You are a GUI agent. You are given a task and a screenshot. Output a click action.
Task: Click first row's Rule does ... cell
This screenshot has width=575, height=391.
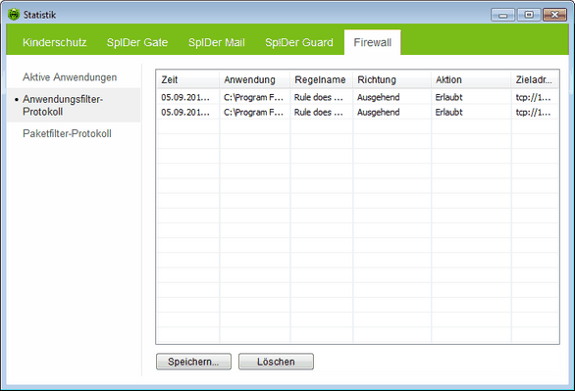pyautogui.click(x=322, y=97)
